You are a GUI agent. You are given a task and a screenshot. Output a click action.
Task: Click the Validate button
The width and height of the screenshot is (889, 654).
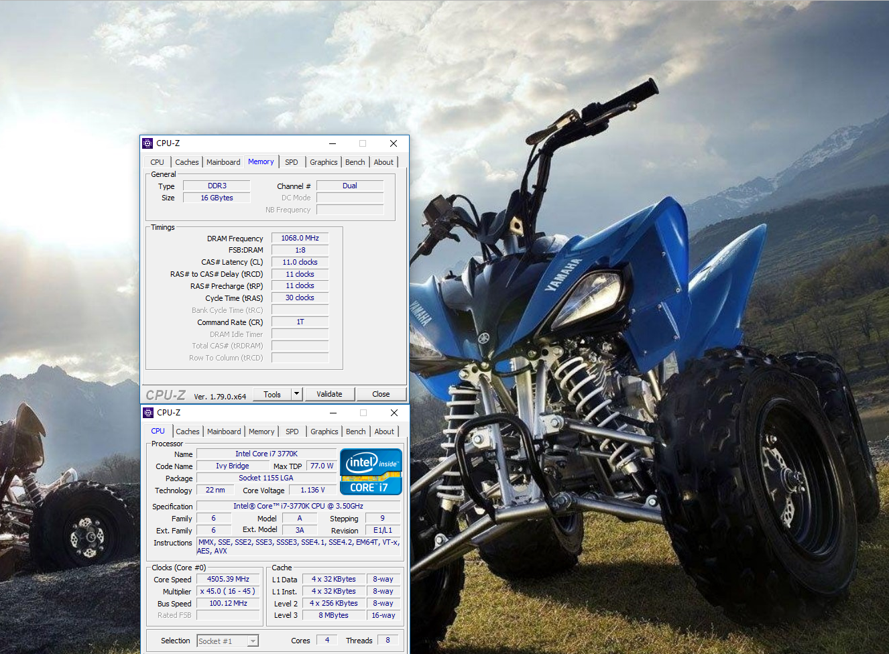coord(329,394)
